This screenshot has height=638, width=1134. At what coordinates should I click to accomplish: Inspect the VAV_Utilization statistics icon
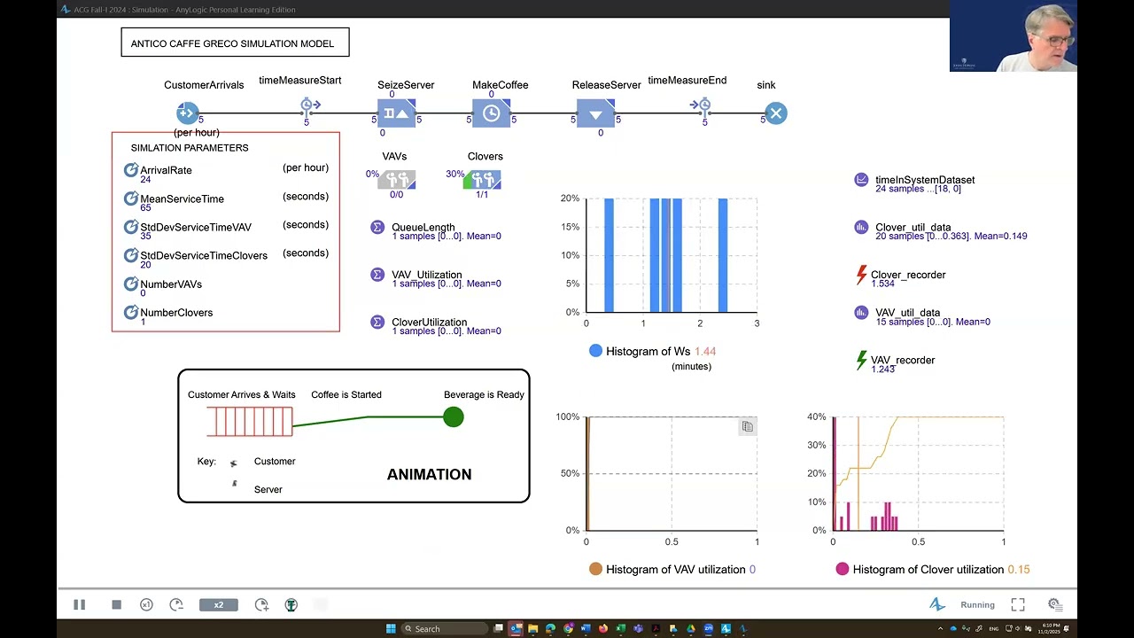pyautogui.click(x=377, y=275)
